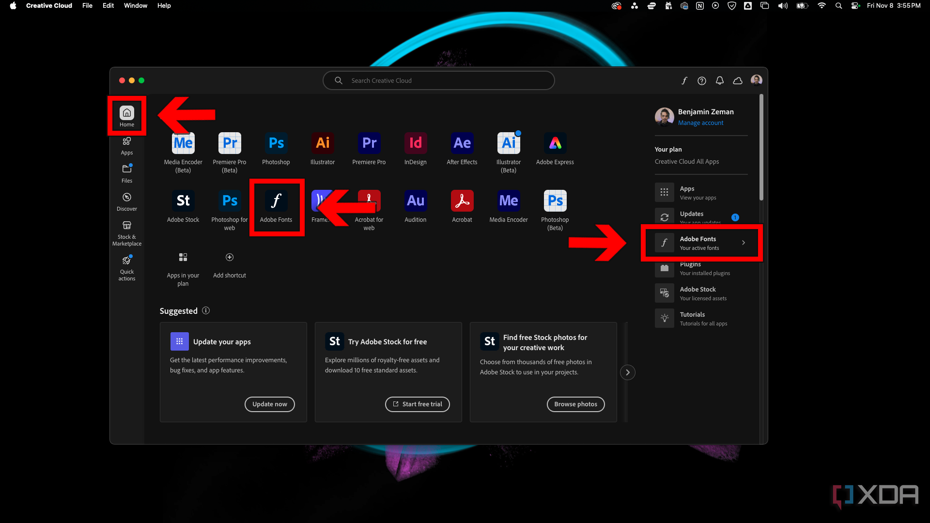Open the Edit menu

point(108,5)
